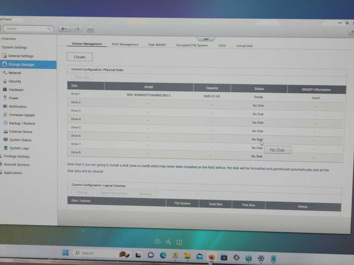This screenshot has height=265, width=354.
Task: Open the help question mark icon
Action: tap(352, 32)
